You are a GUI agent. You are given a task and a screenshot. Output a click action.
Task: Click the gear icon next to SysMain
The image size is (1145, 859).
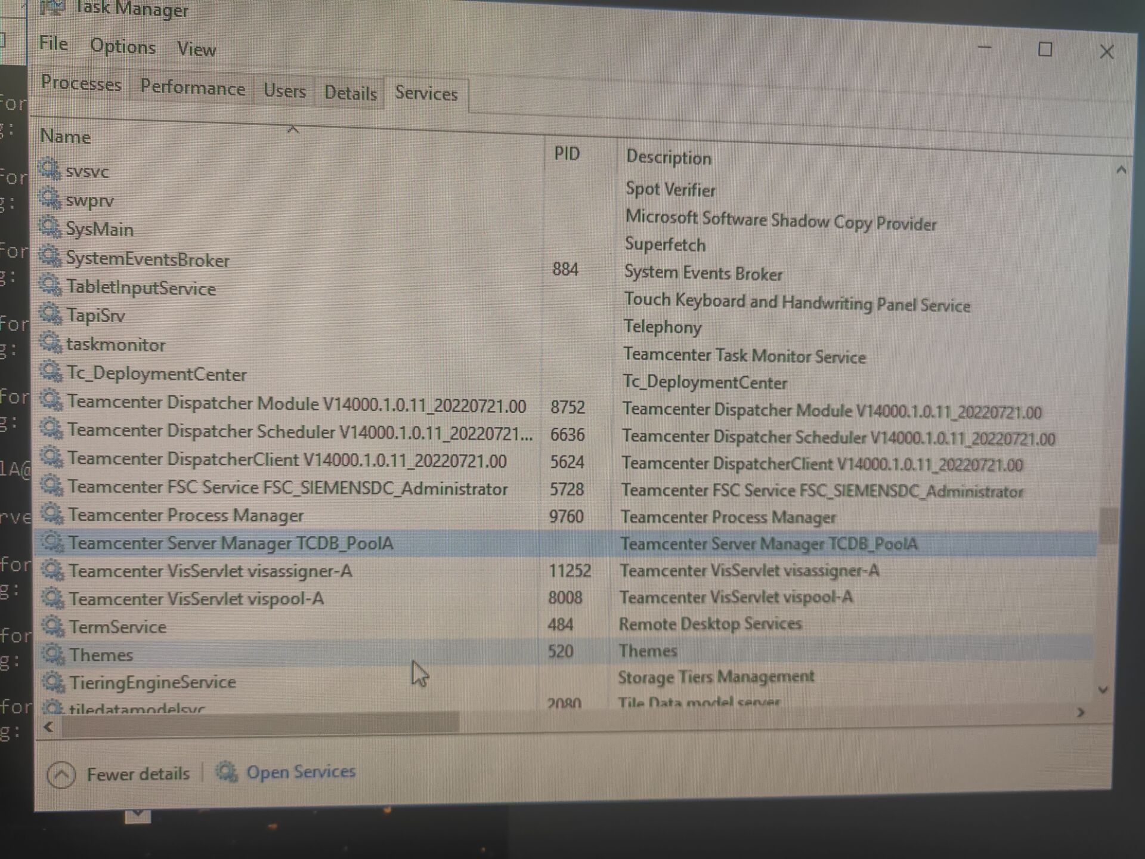point(50,227)
